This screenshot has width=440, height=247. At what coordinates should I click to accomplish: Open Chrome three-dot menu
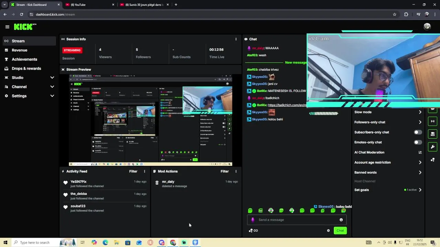[435, 14]
